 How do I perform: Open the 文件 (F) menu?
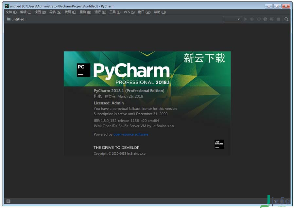pos(11,12)
